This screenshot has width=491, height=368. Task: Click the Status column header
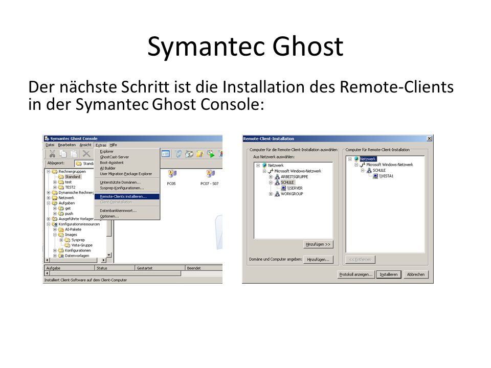(x=115, y=268)
